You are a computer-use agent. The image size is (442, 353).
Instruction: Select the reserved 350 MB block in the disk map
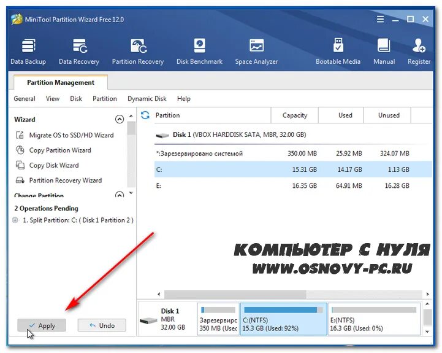coord(218,319)
